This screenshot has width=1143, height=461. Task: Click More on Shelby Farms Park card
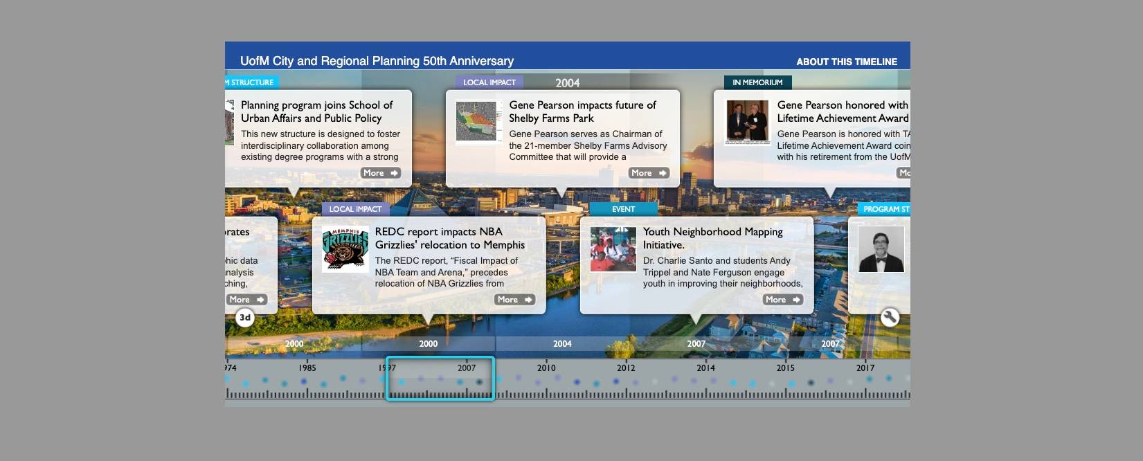click(x=648, y=173)
